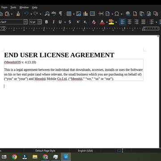Click the LibreOffice Writer taskbar icon

tap(66, 157)
